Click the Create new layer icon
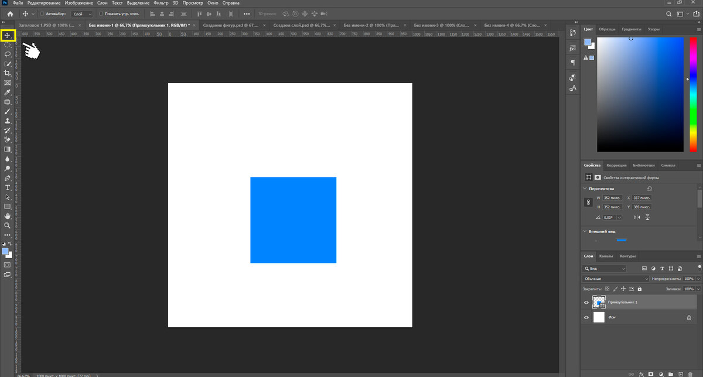This screenshot has width=703, height=377. coord(680,373)
